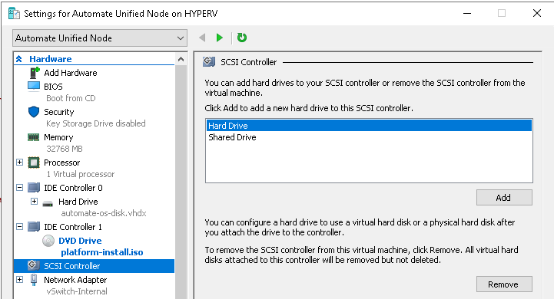554x299 pixels.
Task: Click the SCSI Controller header icon
Action: tap(209, 61)
